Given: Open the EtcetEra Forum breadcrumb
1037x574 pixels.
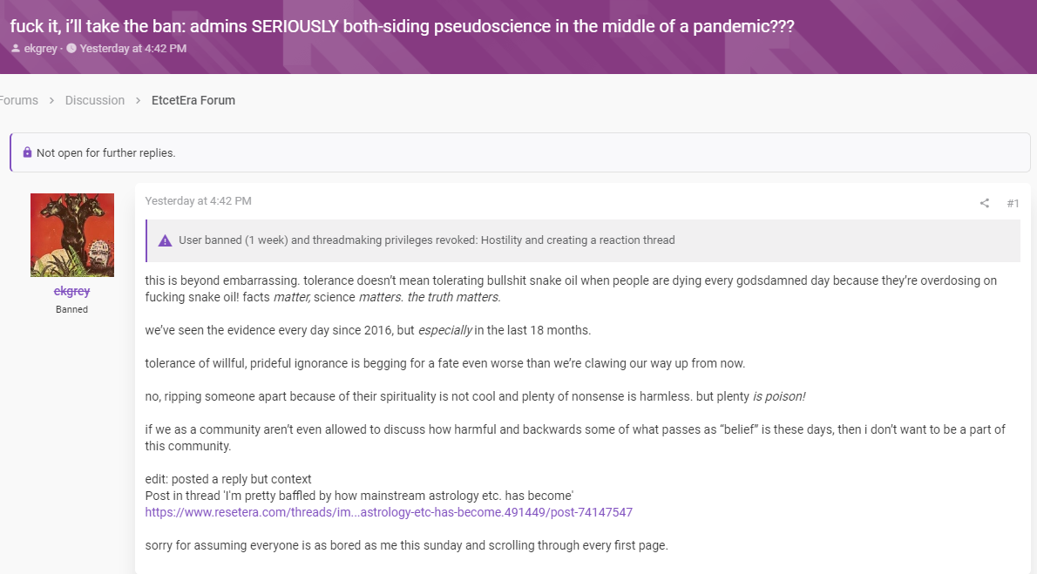Looking at the screenshot, I should click(193, 100).
